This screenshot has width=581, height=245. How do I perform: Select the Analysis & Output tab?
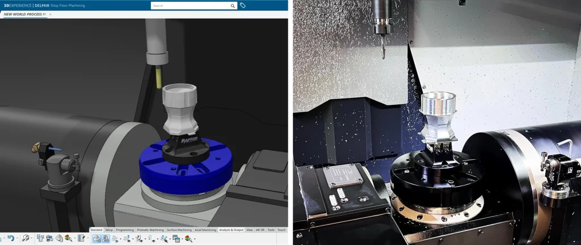[231, 230]
